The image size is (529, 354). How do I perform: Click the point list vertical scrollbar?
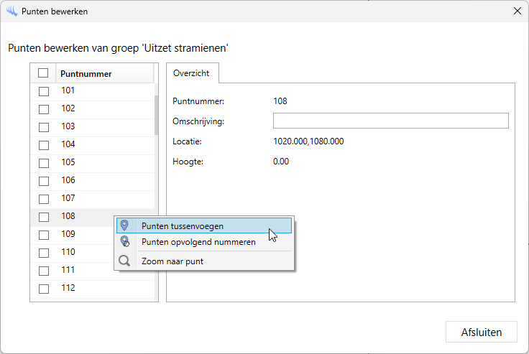tap(156, 115)
